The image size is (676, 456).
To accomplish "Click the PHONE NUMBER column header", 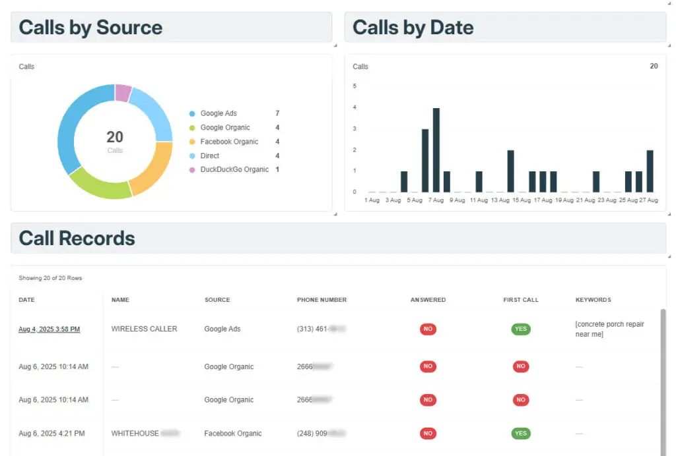I will pos(321,300).
